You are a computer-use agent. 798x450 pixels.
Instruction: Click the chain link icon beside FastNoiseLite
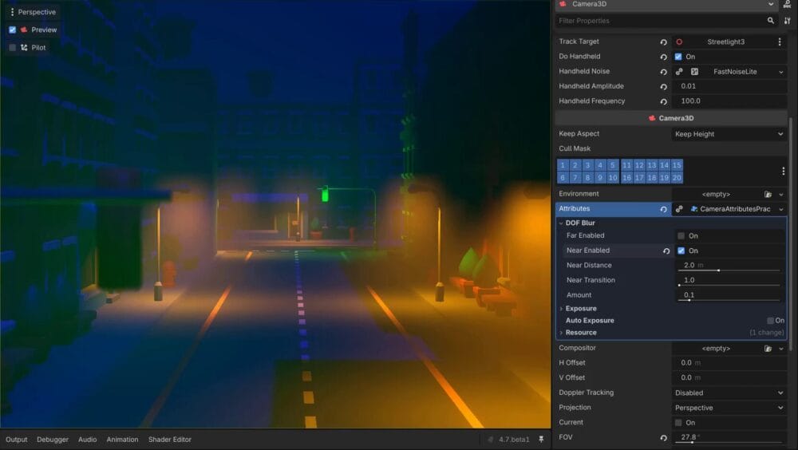(x=679, y=72)
